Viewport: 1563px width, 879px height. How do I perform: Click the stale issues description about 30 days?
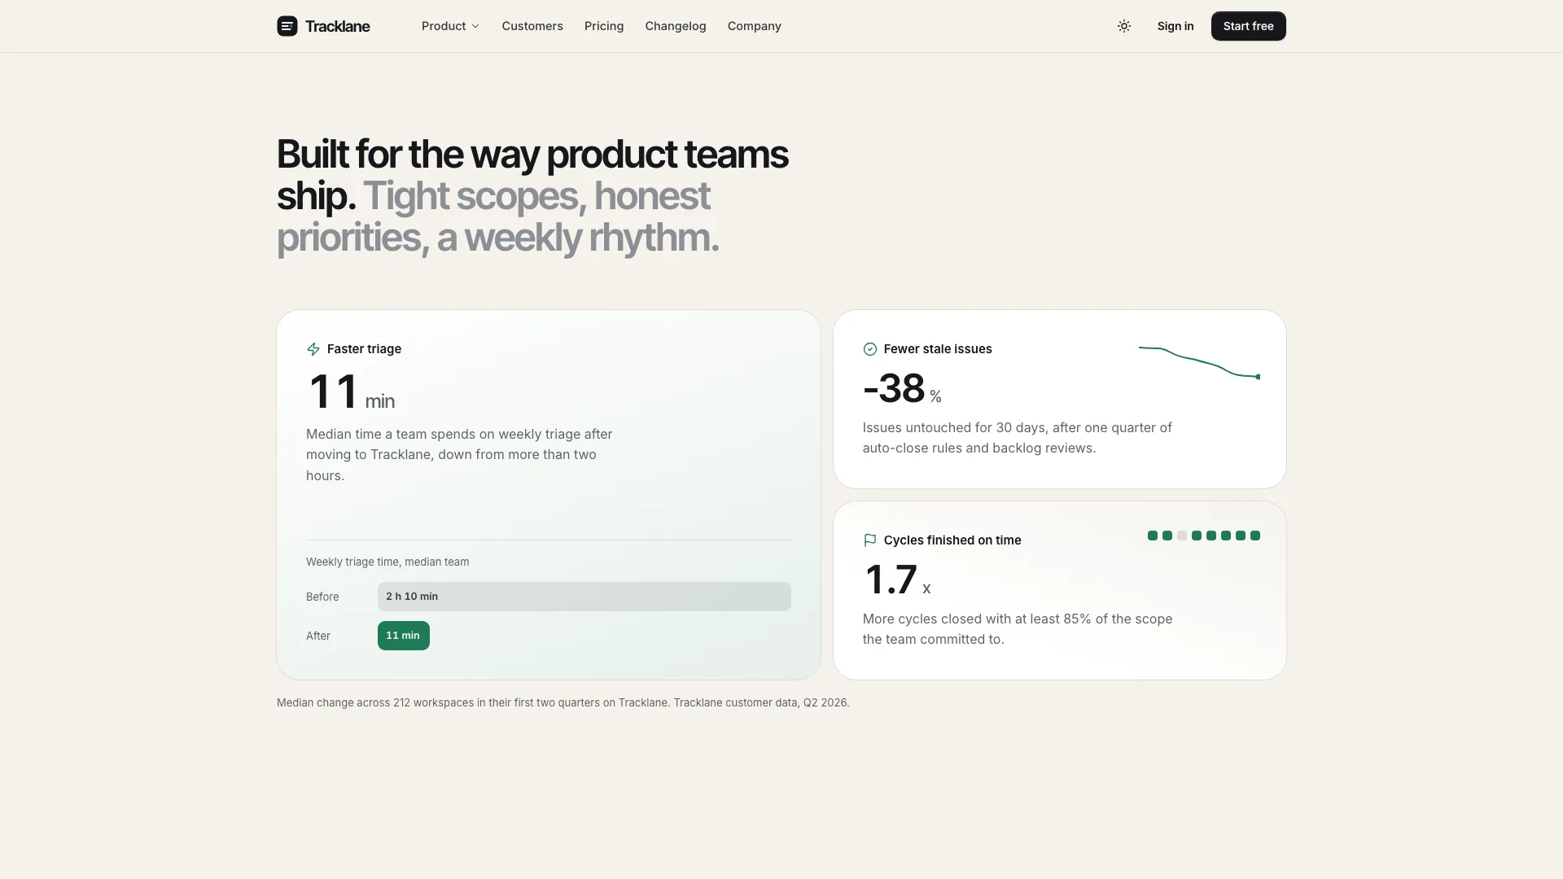tap(1018, 438)
